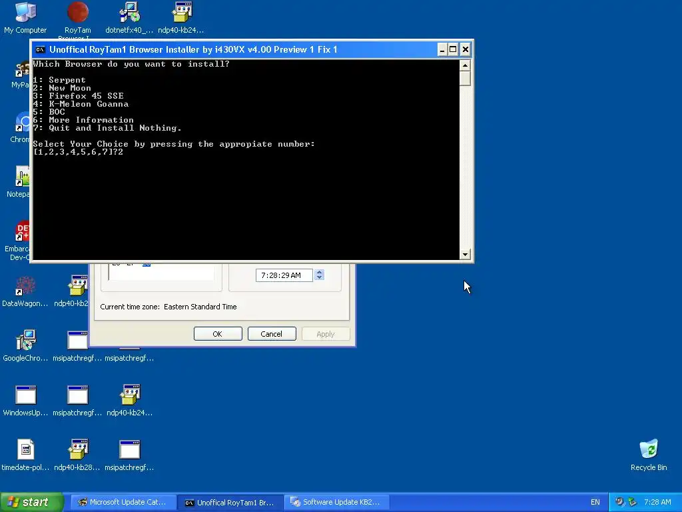Click '7: Quit and Install Nothing.' line
The image size is (682, 512).
click(107, 128)
